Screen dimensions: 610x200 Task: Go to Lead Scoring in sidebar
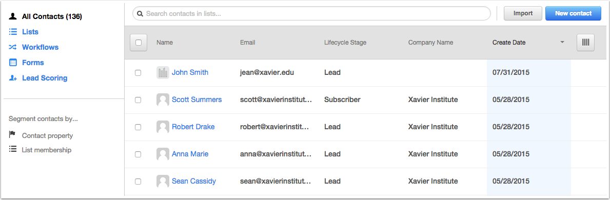point(45,78)
